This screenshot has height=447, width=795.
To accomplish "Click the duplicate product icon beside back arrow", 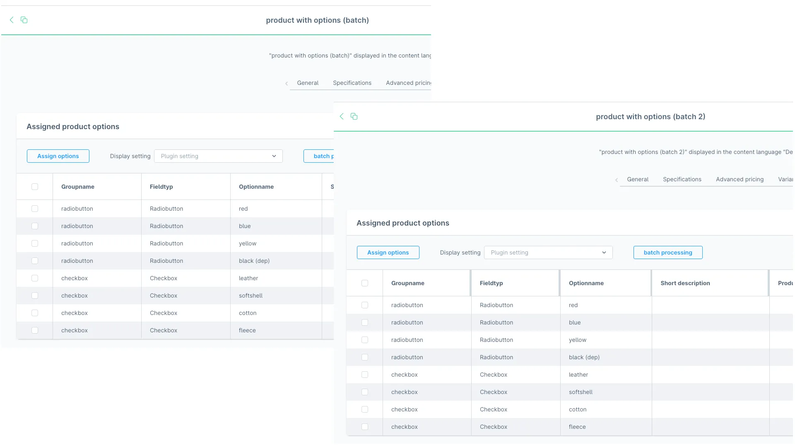I will (x=354, y=116).
